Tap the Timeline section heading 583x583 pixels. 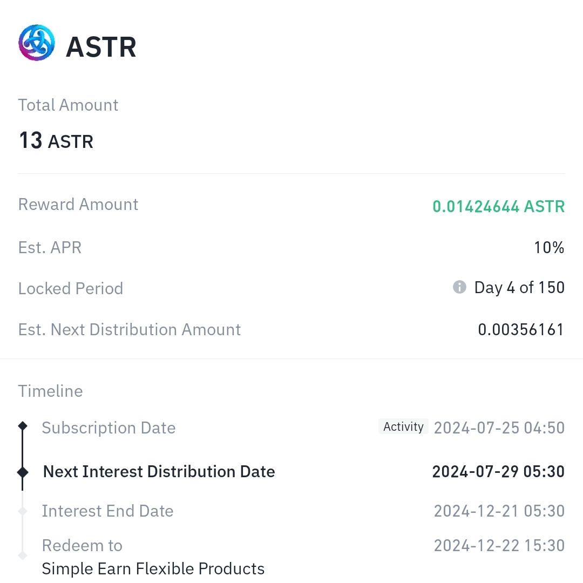coord(50,391)
